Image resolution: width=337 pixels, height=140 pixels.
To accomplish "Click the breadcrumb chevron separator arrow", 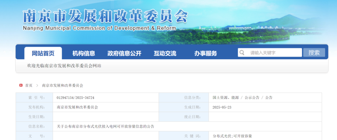I will coord(37,85).
